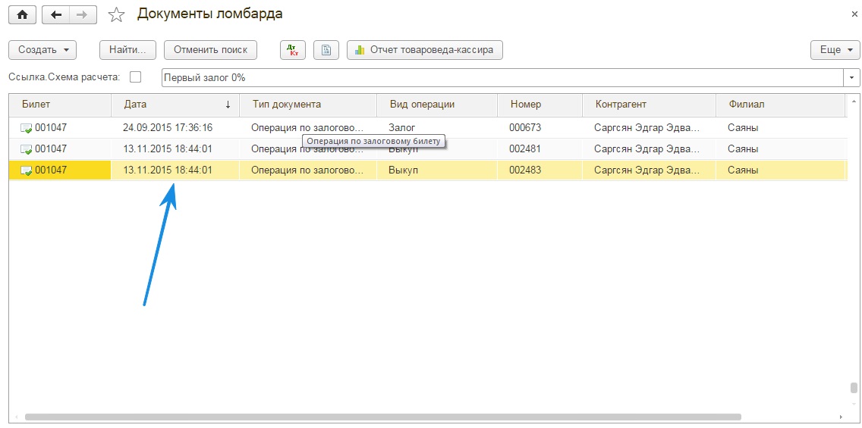862x428 pixels.
Task: Select date cell in row 002481
Action: [175, 149]
